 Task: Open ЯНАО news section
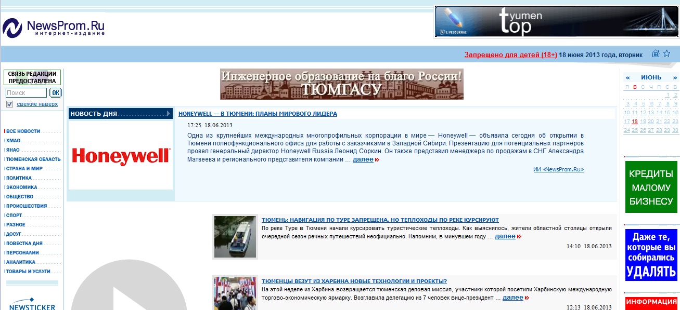tap(13, 150)
